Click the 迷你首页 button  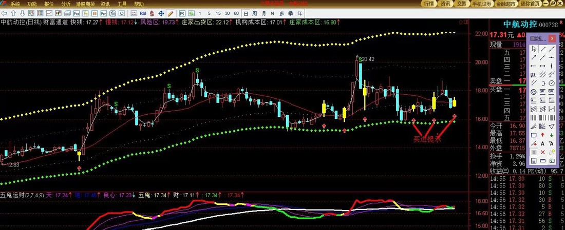[x=530, y=4]
